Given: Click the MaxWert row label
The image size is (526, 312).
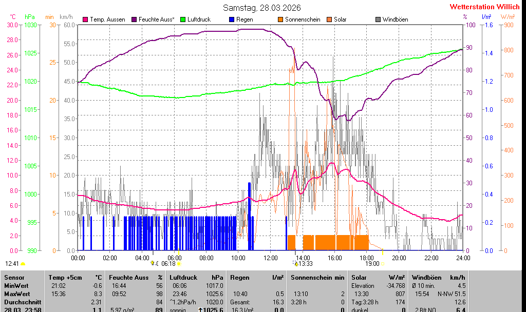Looking at the screenshot, I should click(16, 294).
